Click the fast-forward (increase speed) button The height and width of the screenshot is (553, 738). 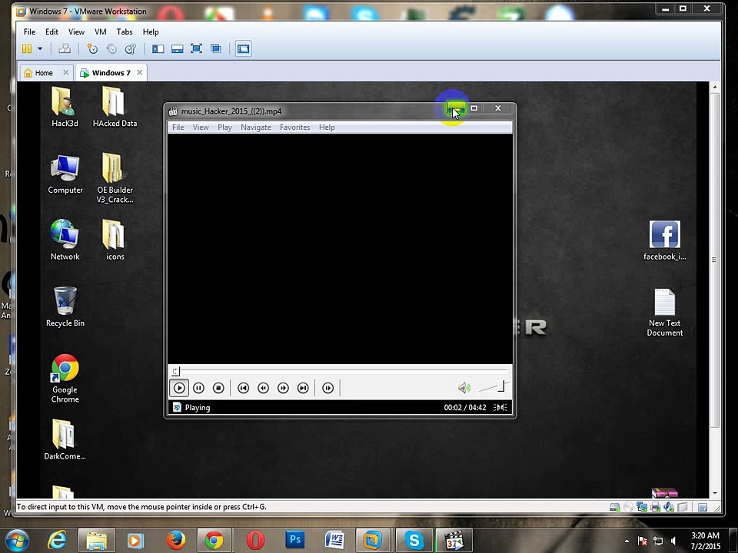click(283, 388)
